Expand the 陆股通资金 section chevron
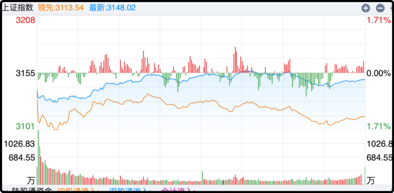The height and width of the screenshot is (193, 394). [x=5, y=190]
